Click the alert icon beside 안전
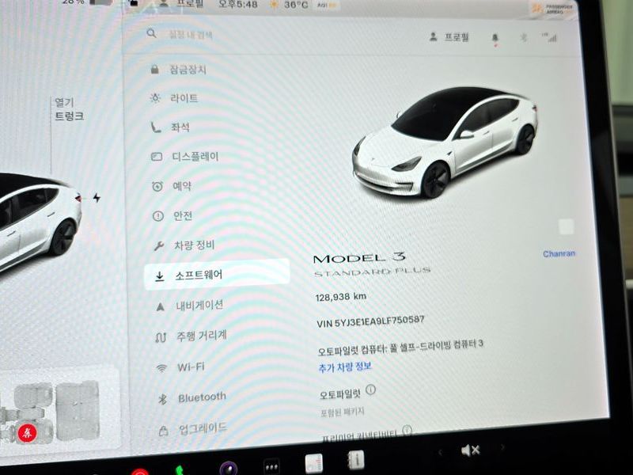The image size is (633, 475). (x=157, y=216)
